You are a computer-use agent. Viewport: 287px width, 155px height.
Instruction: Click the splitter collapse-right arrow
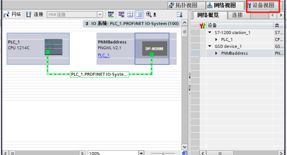190,90
